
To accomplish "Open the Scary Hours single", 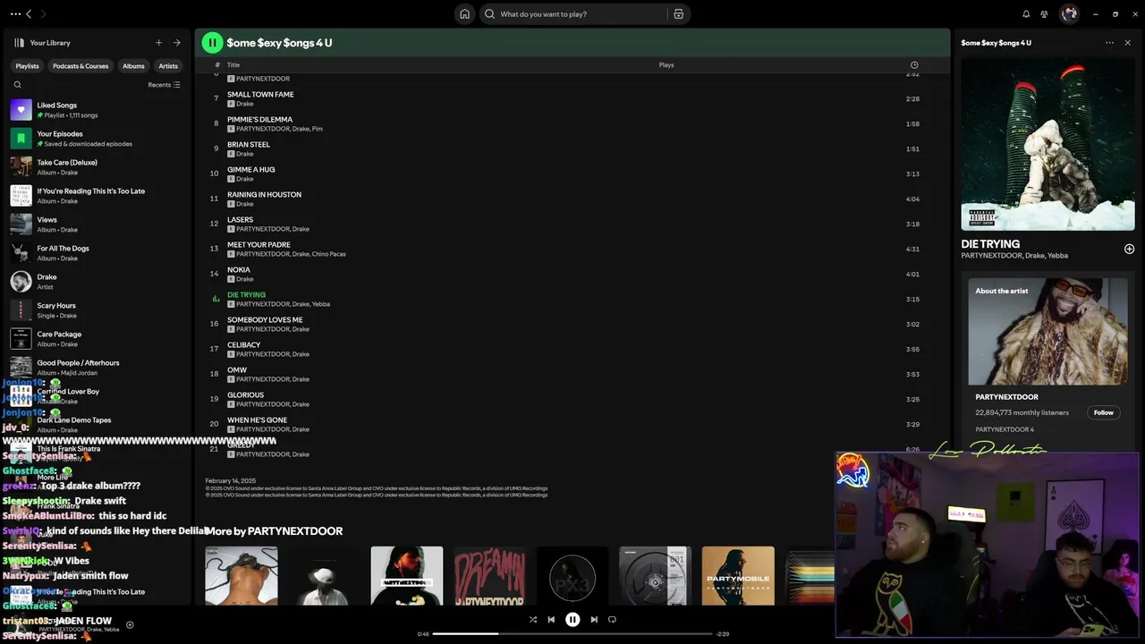I will (97, 310).
